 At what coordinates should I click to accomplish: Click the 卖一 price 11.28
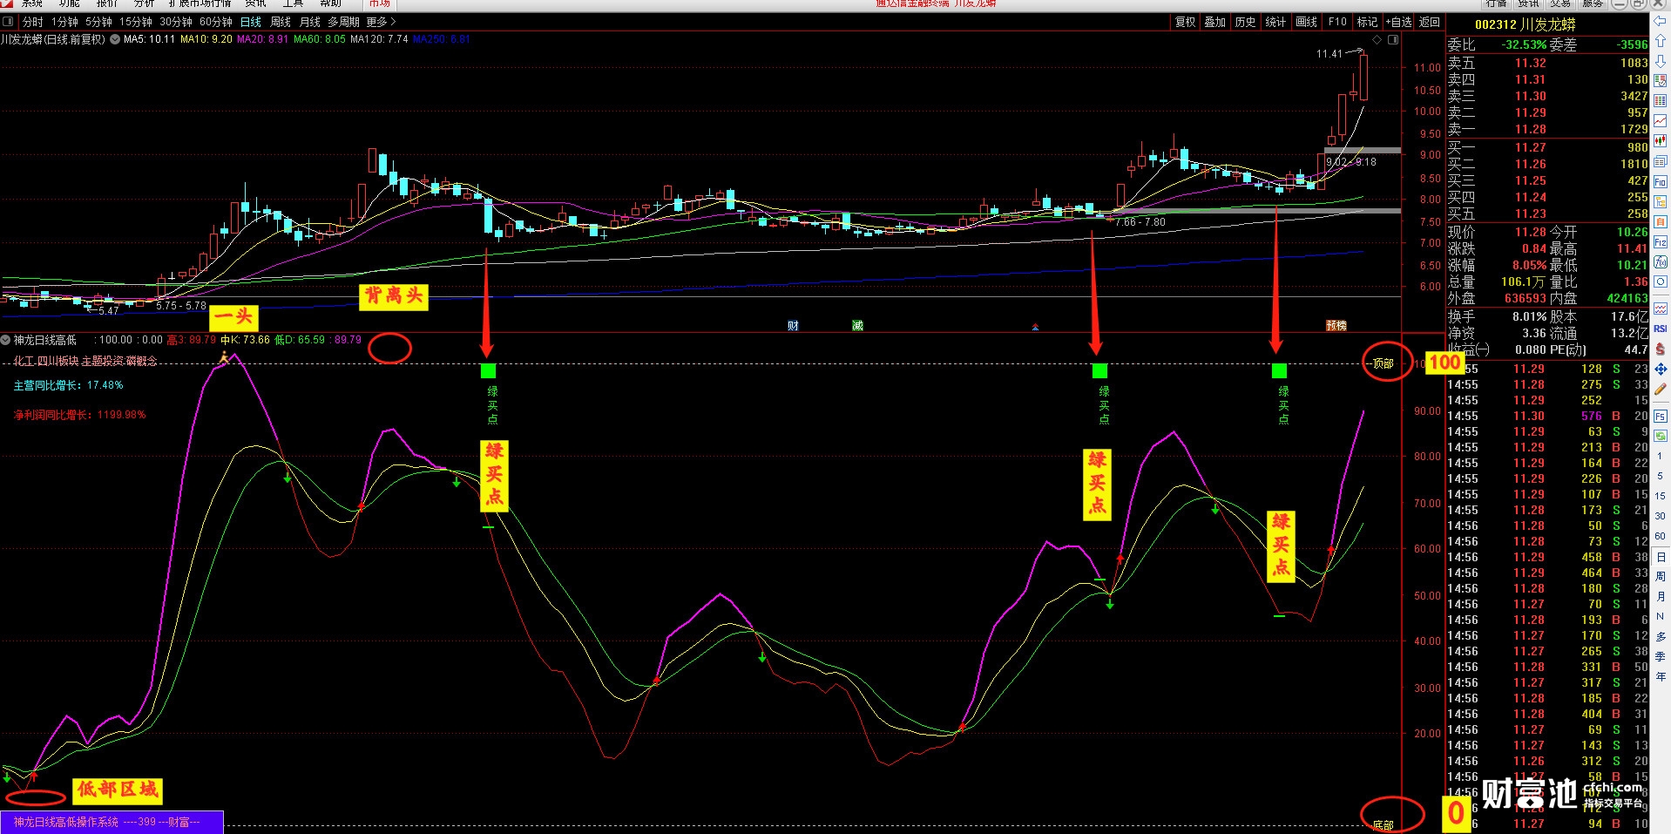1530,129
